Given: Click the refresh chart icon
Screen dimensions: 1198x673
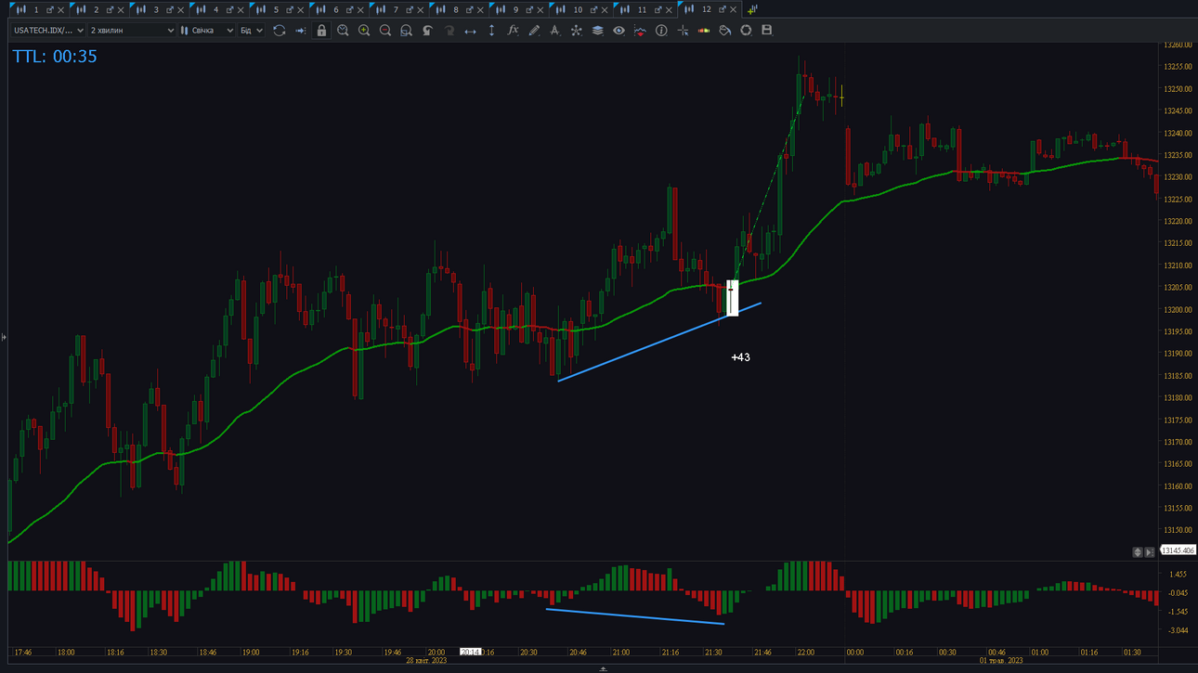Looking at the screenshot, I should click(279, 31).
